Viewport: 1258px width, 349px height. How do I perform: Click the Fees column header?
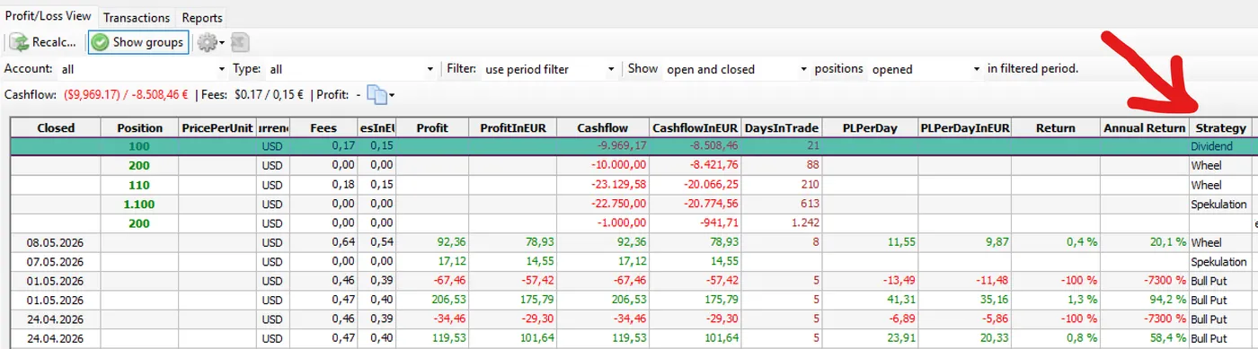[323, 127]
